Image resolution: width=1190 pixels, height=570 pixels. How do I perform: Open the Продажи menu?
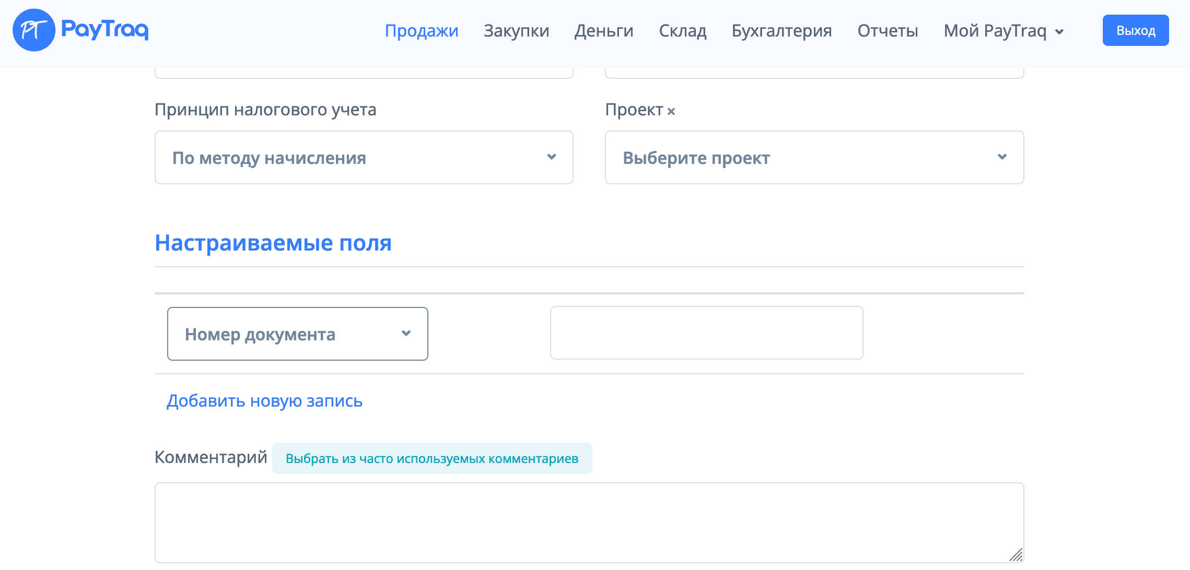coord(421,31)
